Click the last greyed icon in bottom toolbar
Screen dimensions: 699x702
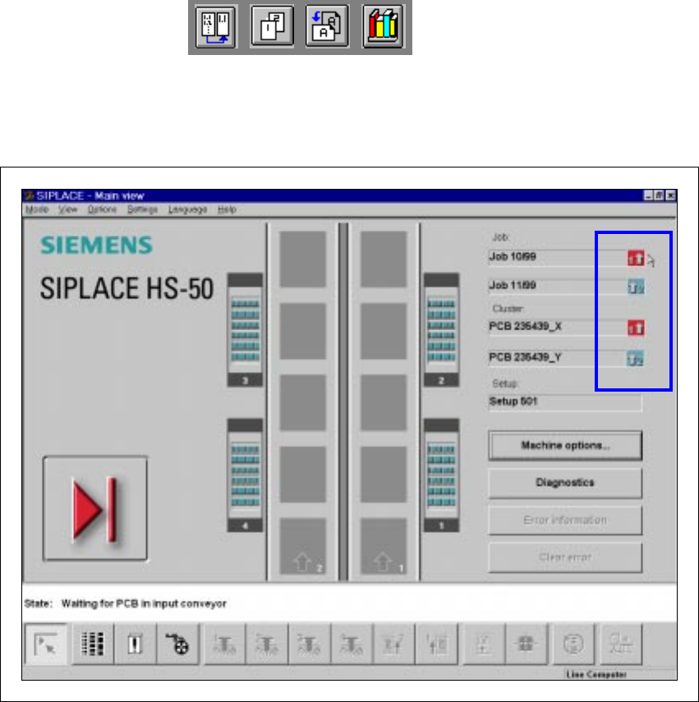tap(621, 645)
